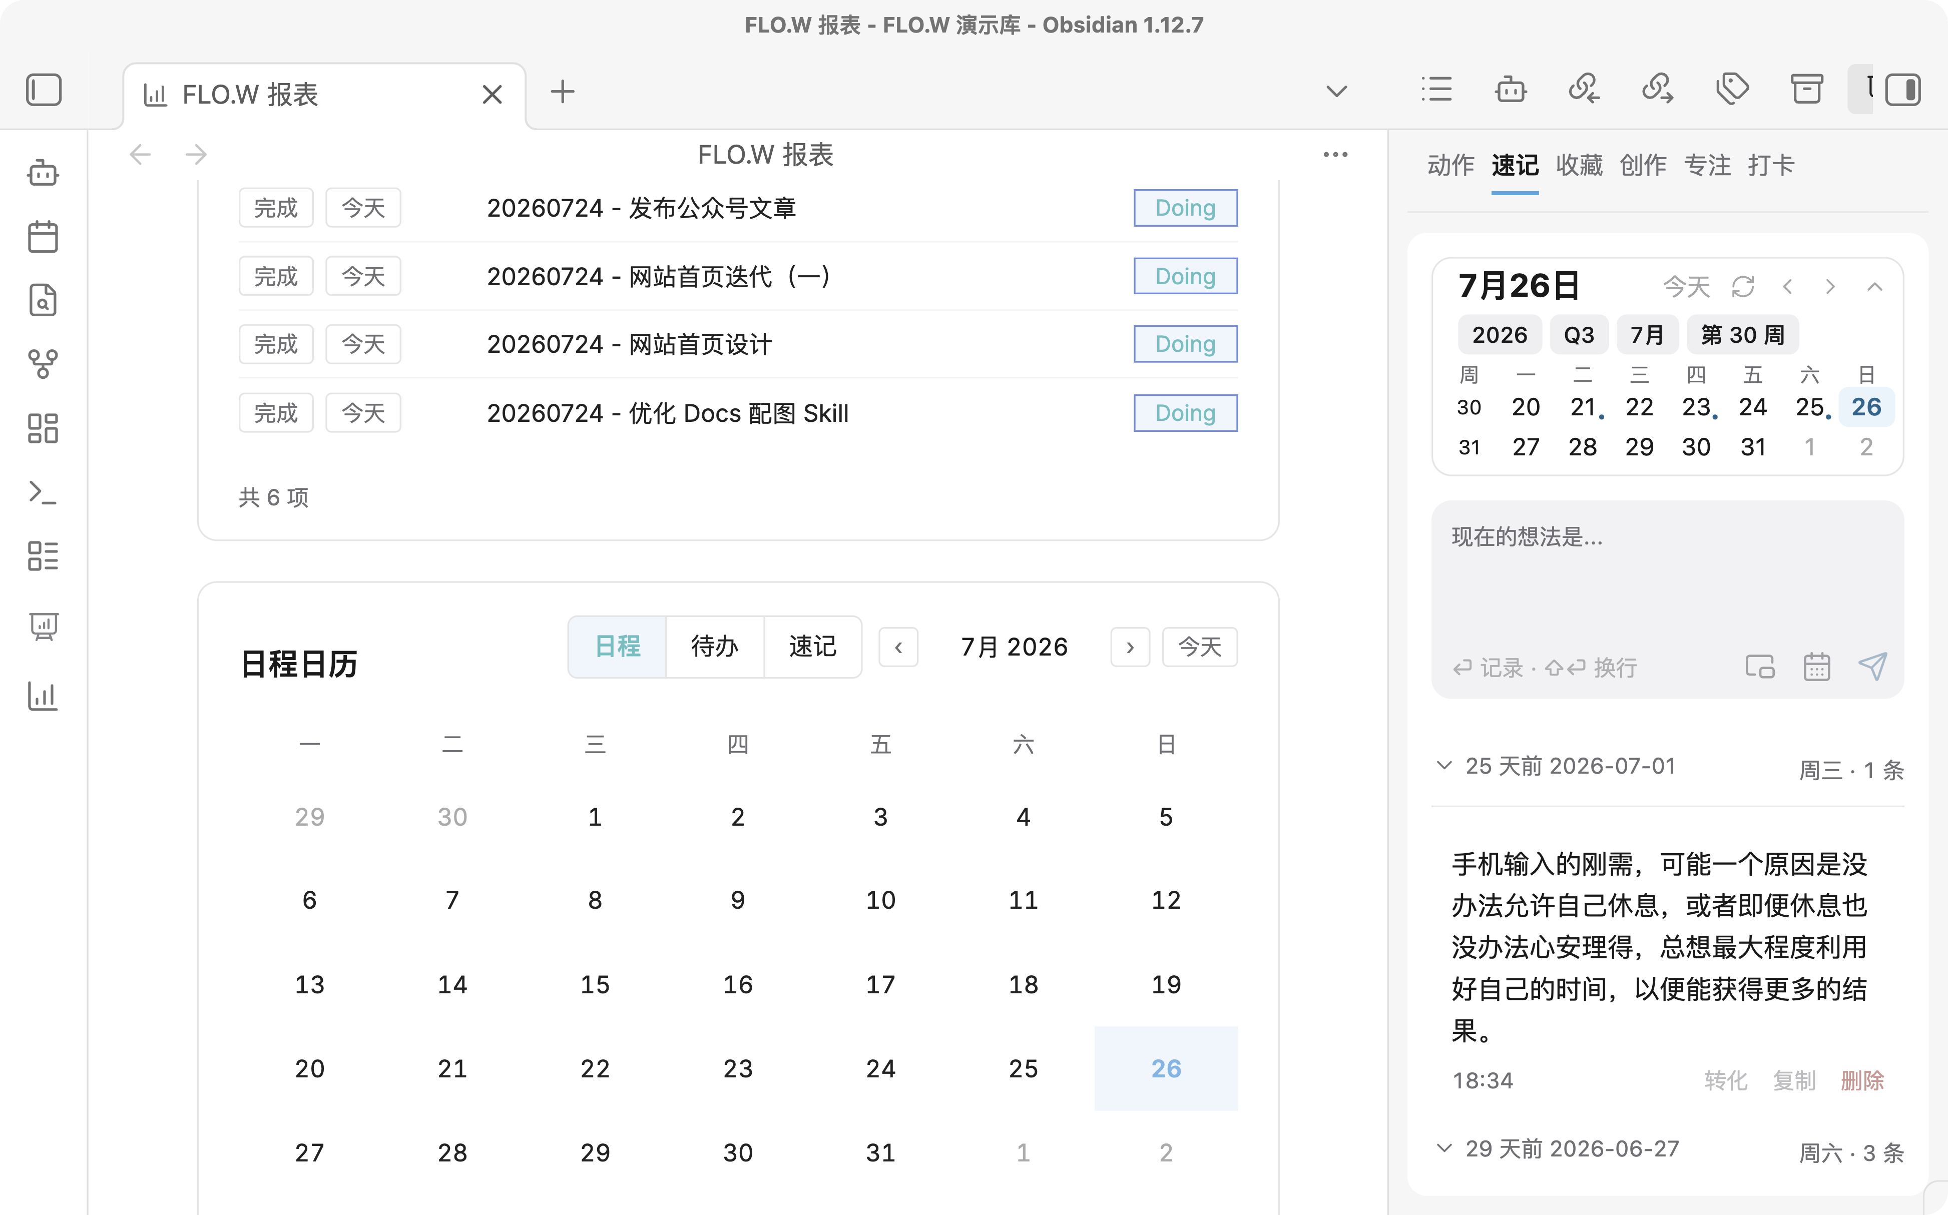The width and height of the screenshot is (1948, 1215).
Task: Select the 2026 year chip
Action: 1500,335
